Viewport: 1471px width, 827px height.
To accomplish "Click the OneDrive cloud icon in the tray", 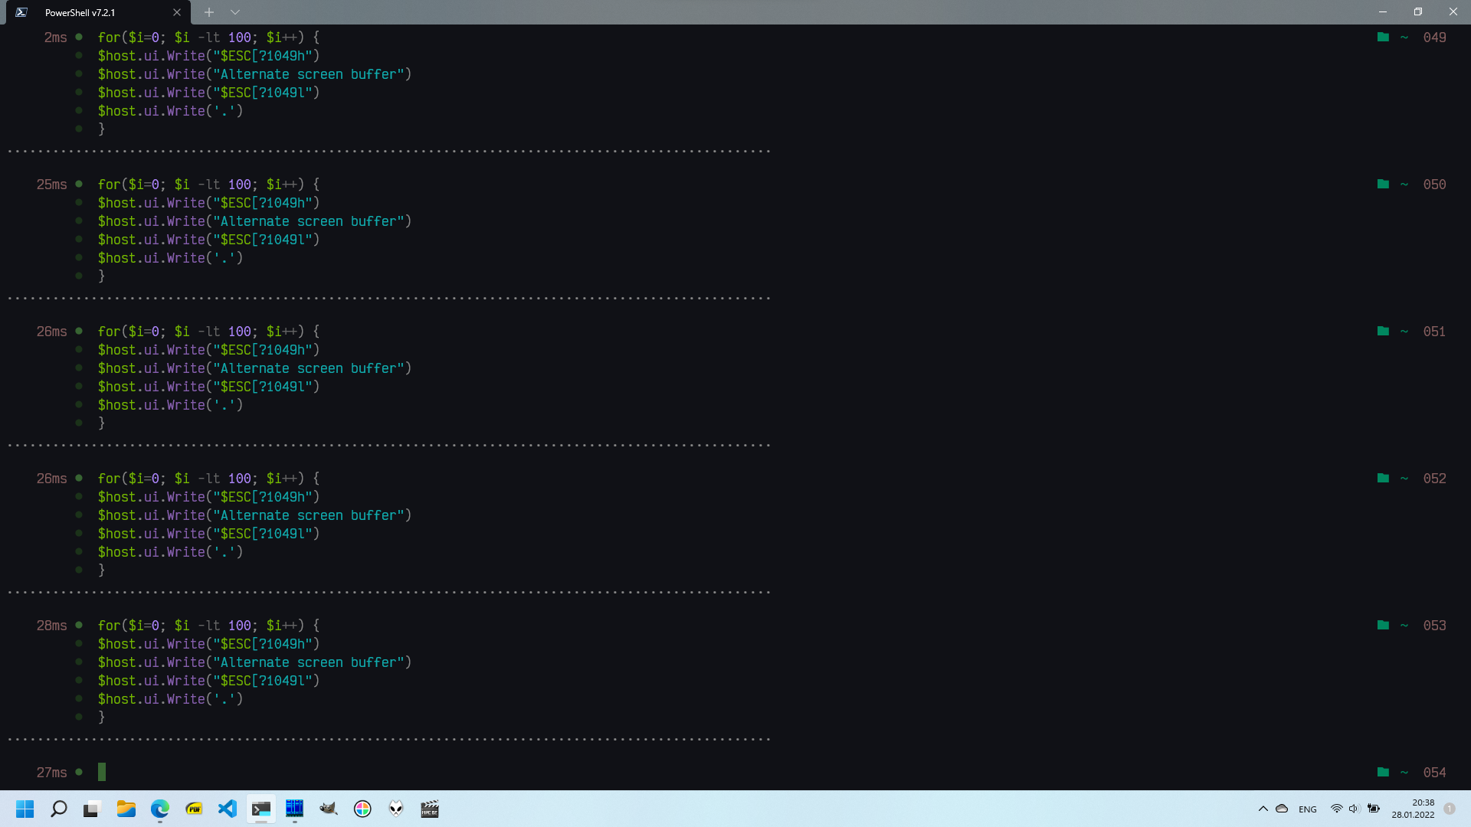I will click(1280, 809).
